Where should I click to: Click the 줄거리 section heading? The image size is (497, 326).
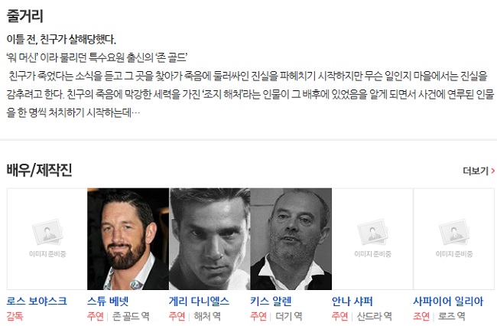coord(24,16)
